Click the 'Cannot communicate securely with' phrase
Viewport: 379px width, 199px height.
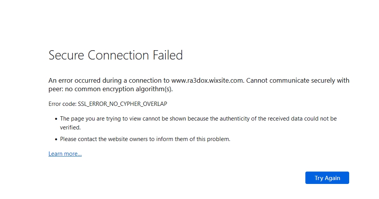point(298,80)
